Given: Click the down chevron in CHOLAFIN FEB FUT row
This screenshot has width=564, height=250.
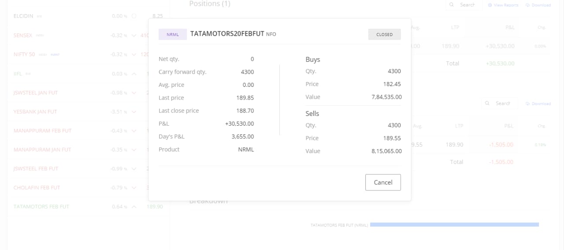Looking at the screenshot, I should click(134, 187).
